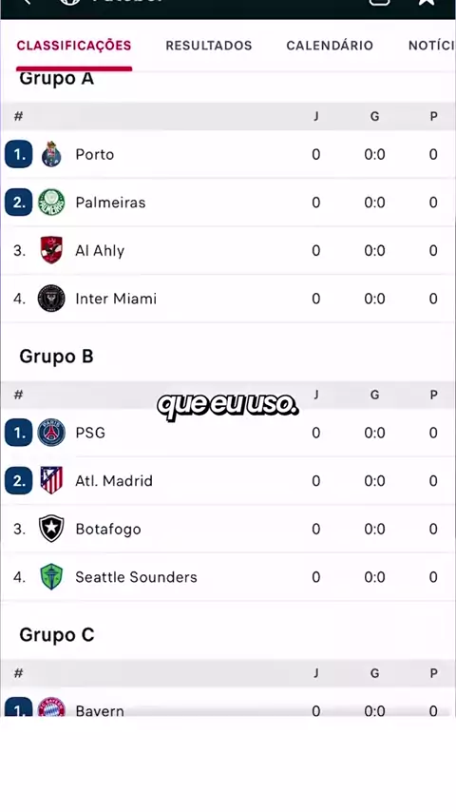Select the Atl. Madrid crest

point(51,480)
